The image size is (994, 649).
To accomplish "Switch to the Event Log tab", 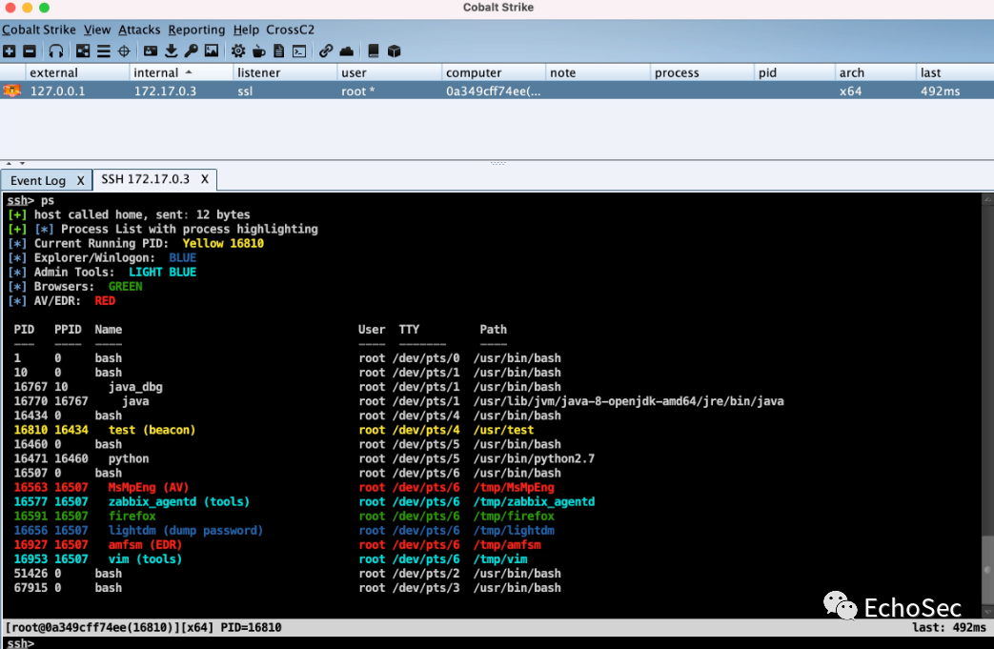I will tap(38, 181).
